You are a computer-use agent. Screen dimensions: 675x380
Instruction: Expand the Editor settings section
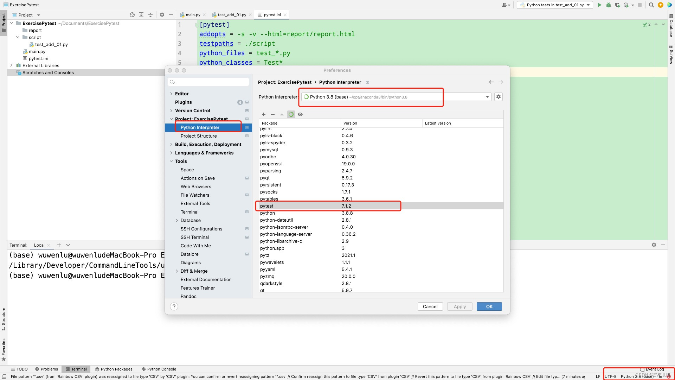tap(171, 94)
